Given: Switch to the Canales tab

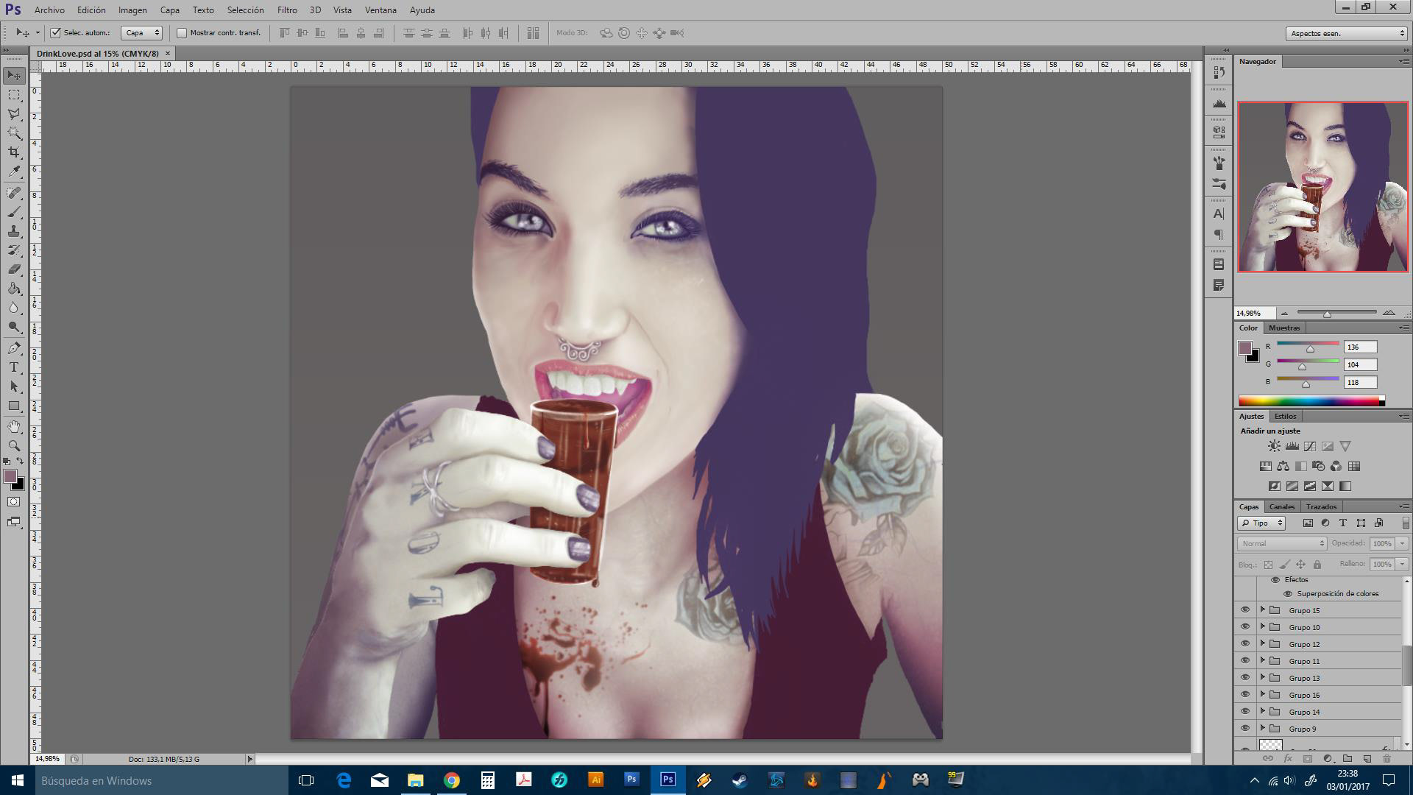Looking at the screenshot, I should pos(1281,506).
